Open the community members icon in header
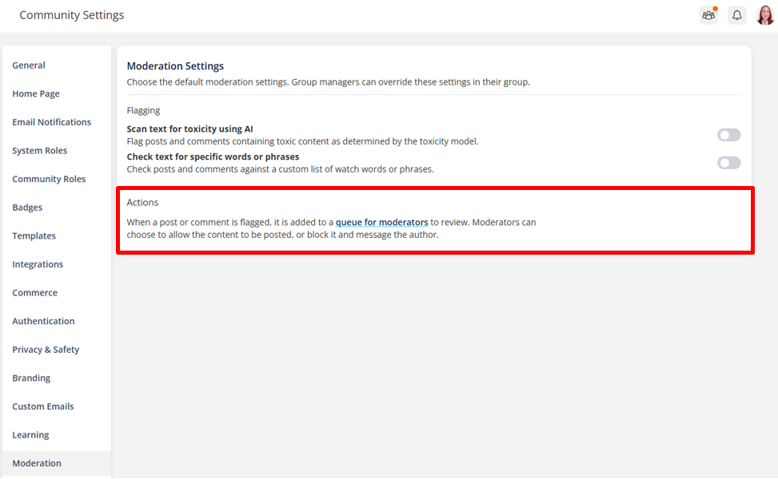Viewport: 778px width, 479px height. tap(708, 15)
